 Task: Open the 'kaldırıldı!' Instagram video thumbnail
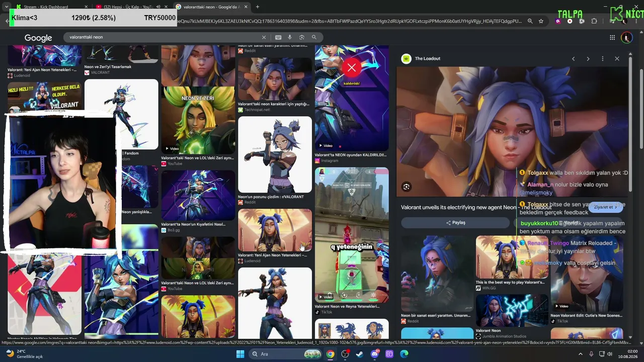(x=352, y=98)
